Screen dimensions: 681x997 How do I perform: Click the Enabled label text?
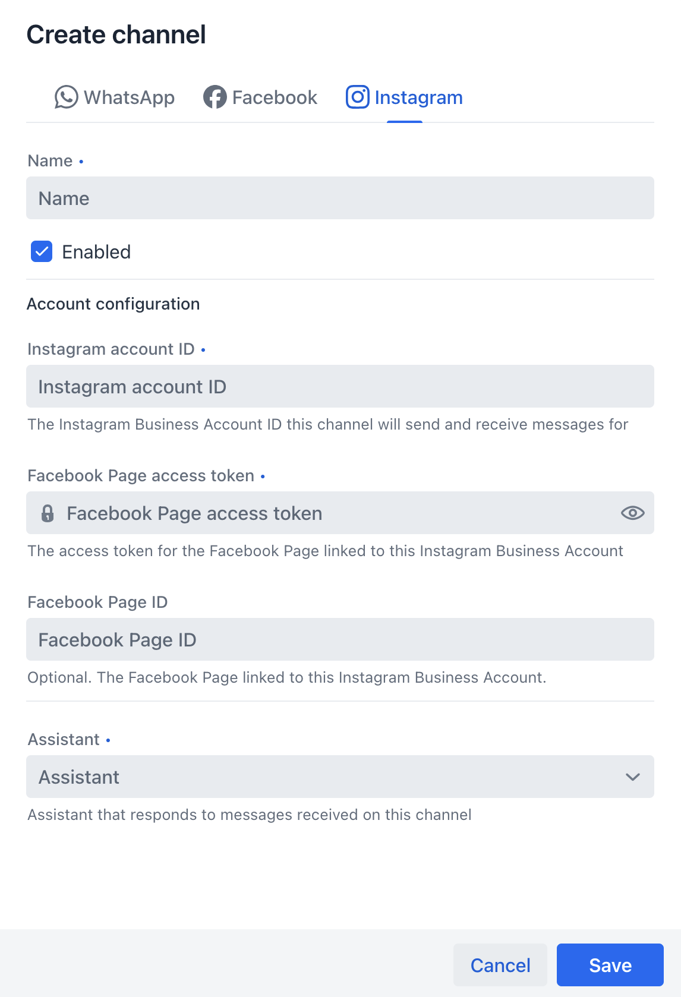pos(96,252)
